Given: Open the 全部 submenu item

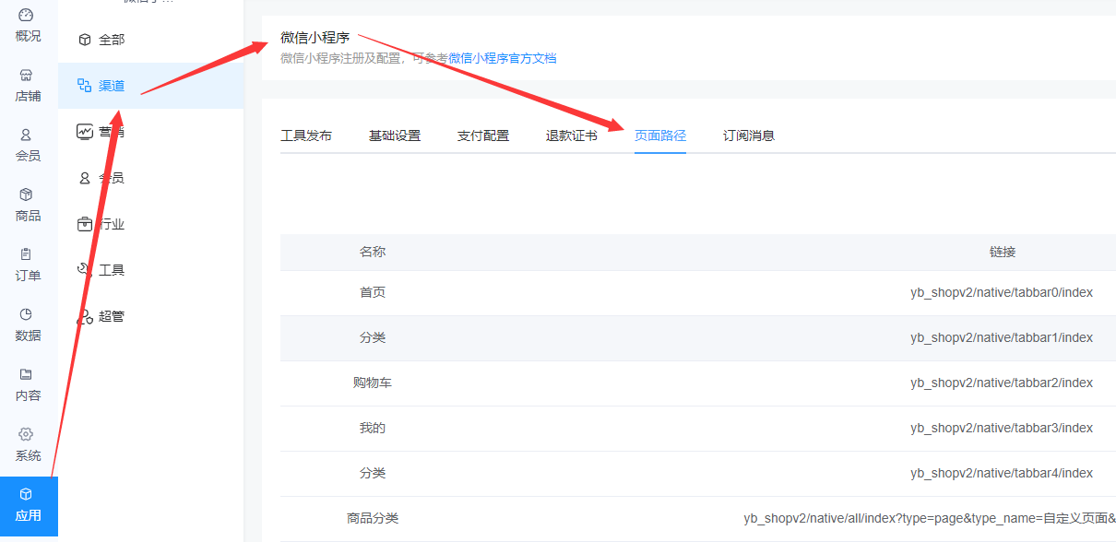Looking at the screenshot, I should point(150,40).
